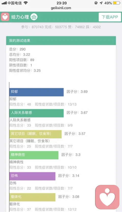This screenshot has height=212, width=122.
Task: Tap the Wi-Fi signal icon
Action: coord(26,3)
